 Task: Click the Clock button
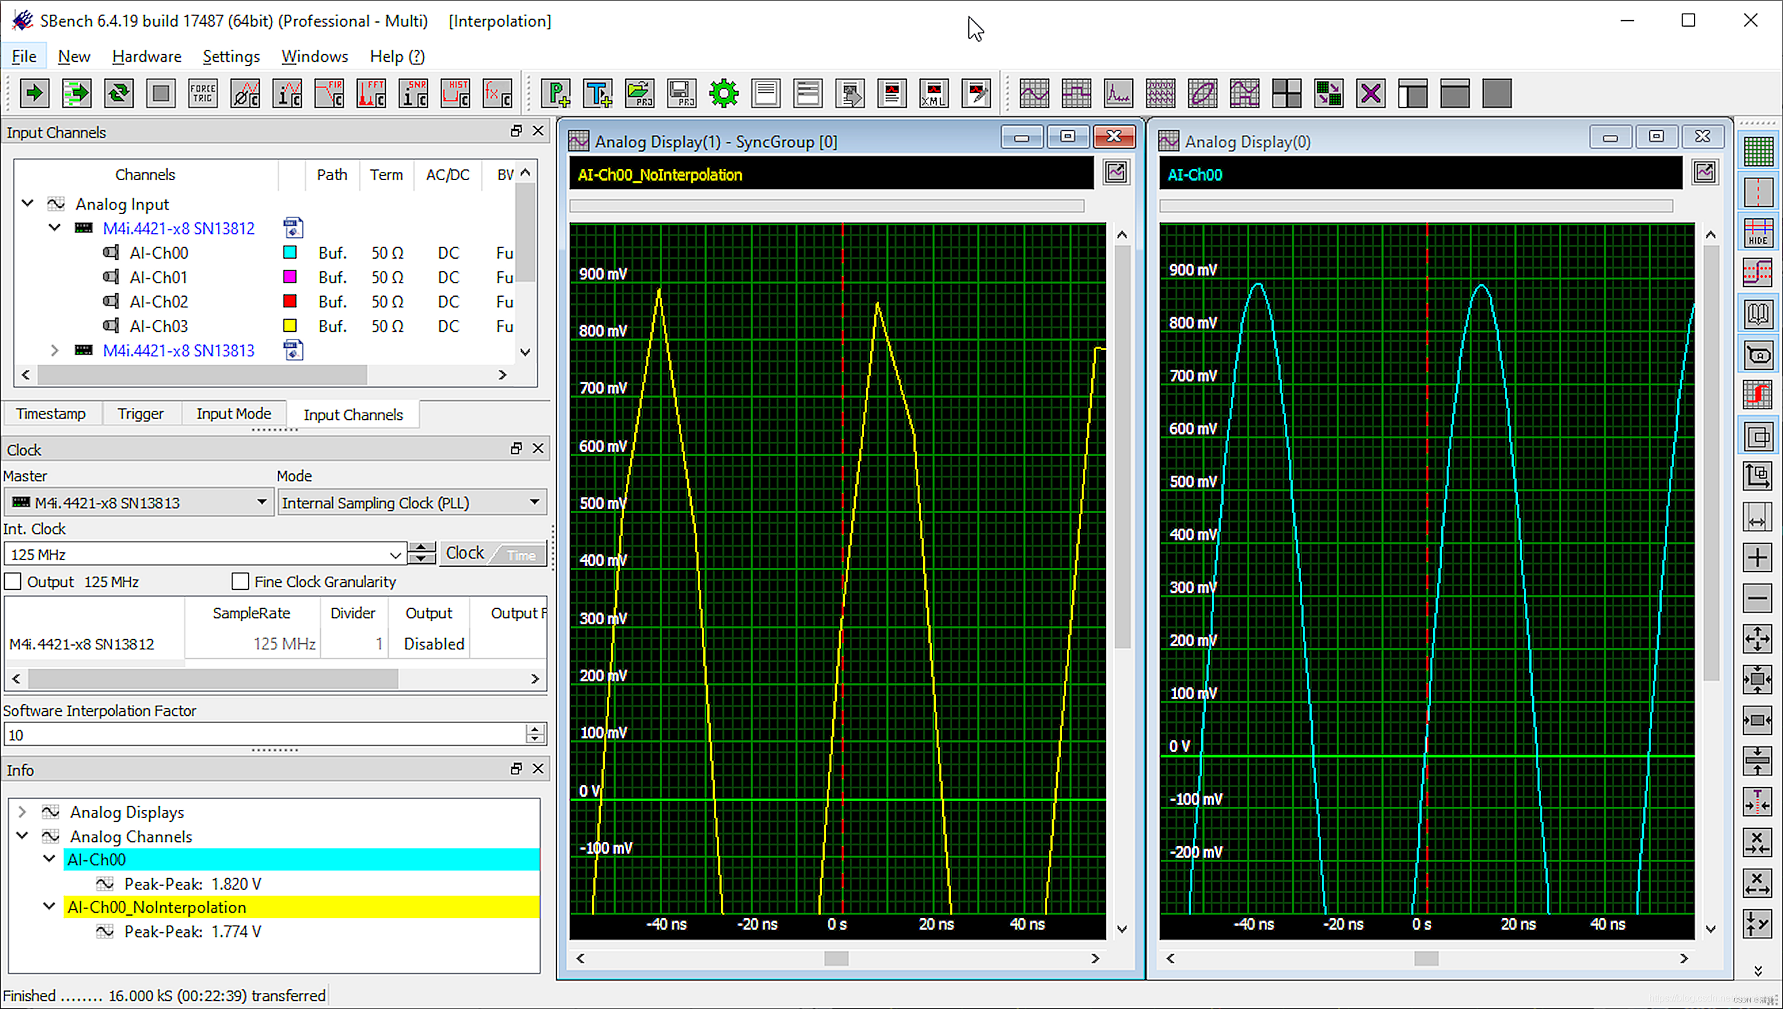(463, 554)
